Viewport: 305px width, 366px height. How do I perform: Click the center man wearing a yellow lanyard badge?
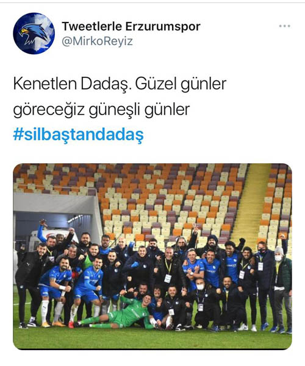[169, 269]
